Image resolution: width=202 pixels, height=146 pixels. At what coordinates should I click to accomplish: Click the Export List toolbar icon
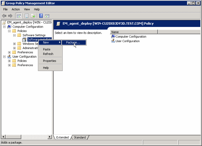[33, 16]
